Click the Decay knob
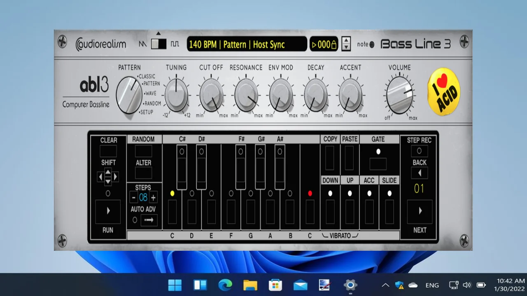The width and height of the screenshot is (527, 296). point(316,95)
